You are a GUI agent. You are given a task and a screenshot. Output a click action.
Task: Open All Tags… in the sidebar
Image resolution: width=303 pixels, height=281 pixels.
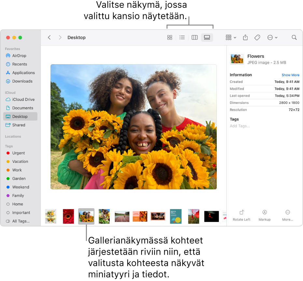[21, 221]
